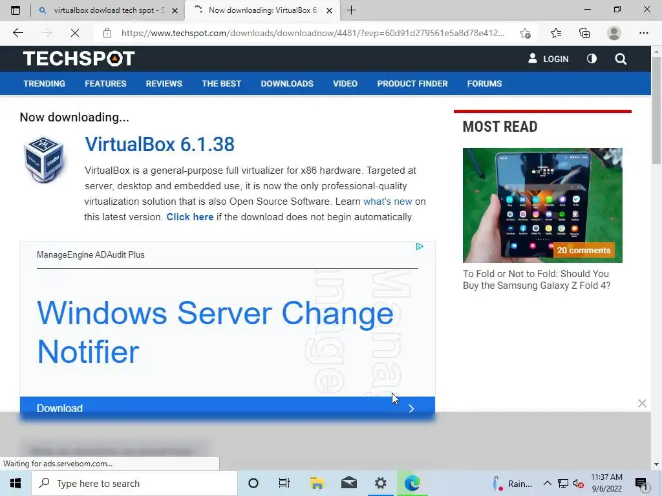The image size is (662, 496).
Task: Click the VirtualBox 6.1.38 title
Action: click(x=160, y=145)
